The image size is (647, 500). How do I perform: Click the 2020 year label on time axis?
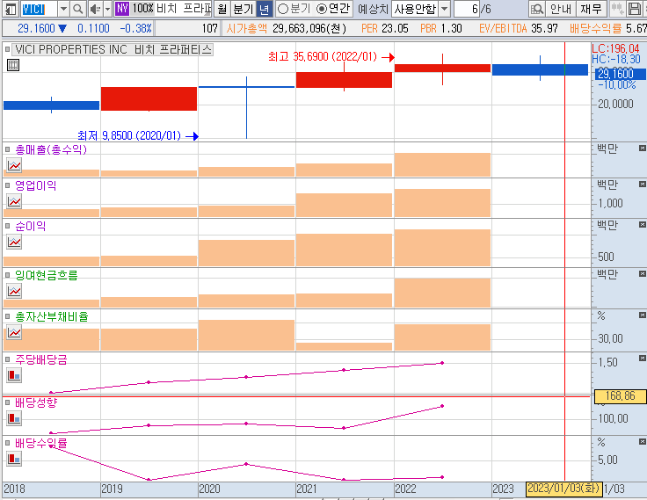(x=209, y=489)
